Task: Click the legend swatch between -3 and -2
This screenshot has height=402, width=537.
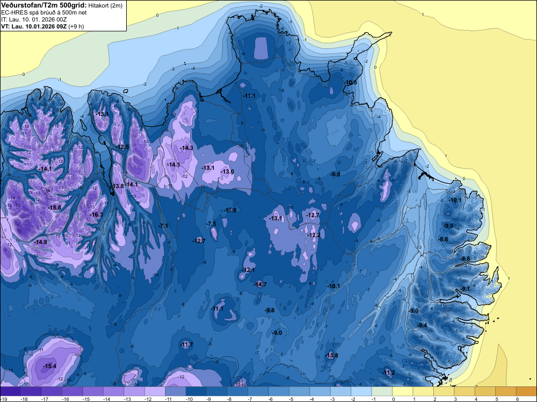Action: pyautogui.click(x=341, y=391)
